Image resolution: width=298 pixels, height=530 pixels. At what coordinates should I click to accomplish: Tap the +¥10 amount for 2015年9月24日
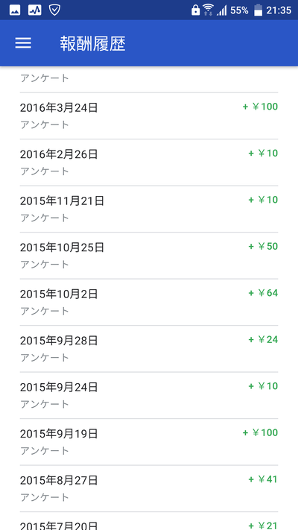point(263,386)
